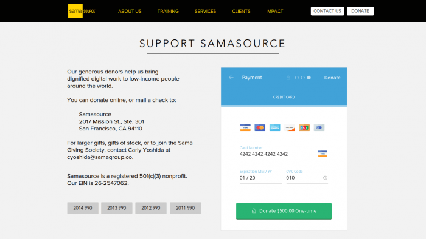Open the Training menu item

click(168, 11)
